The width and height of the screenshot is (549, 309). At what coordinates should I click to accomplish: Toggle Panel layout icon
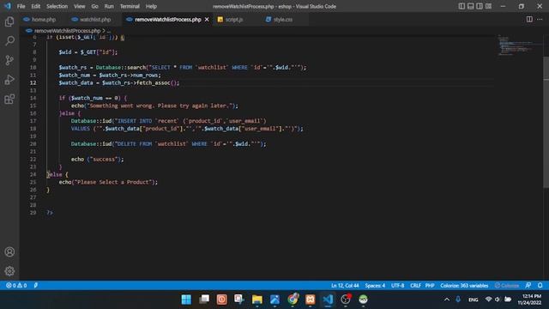click(x=471, y=6)
